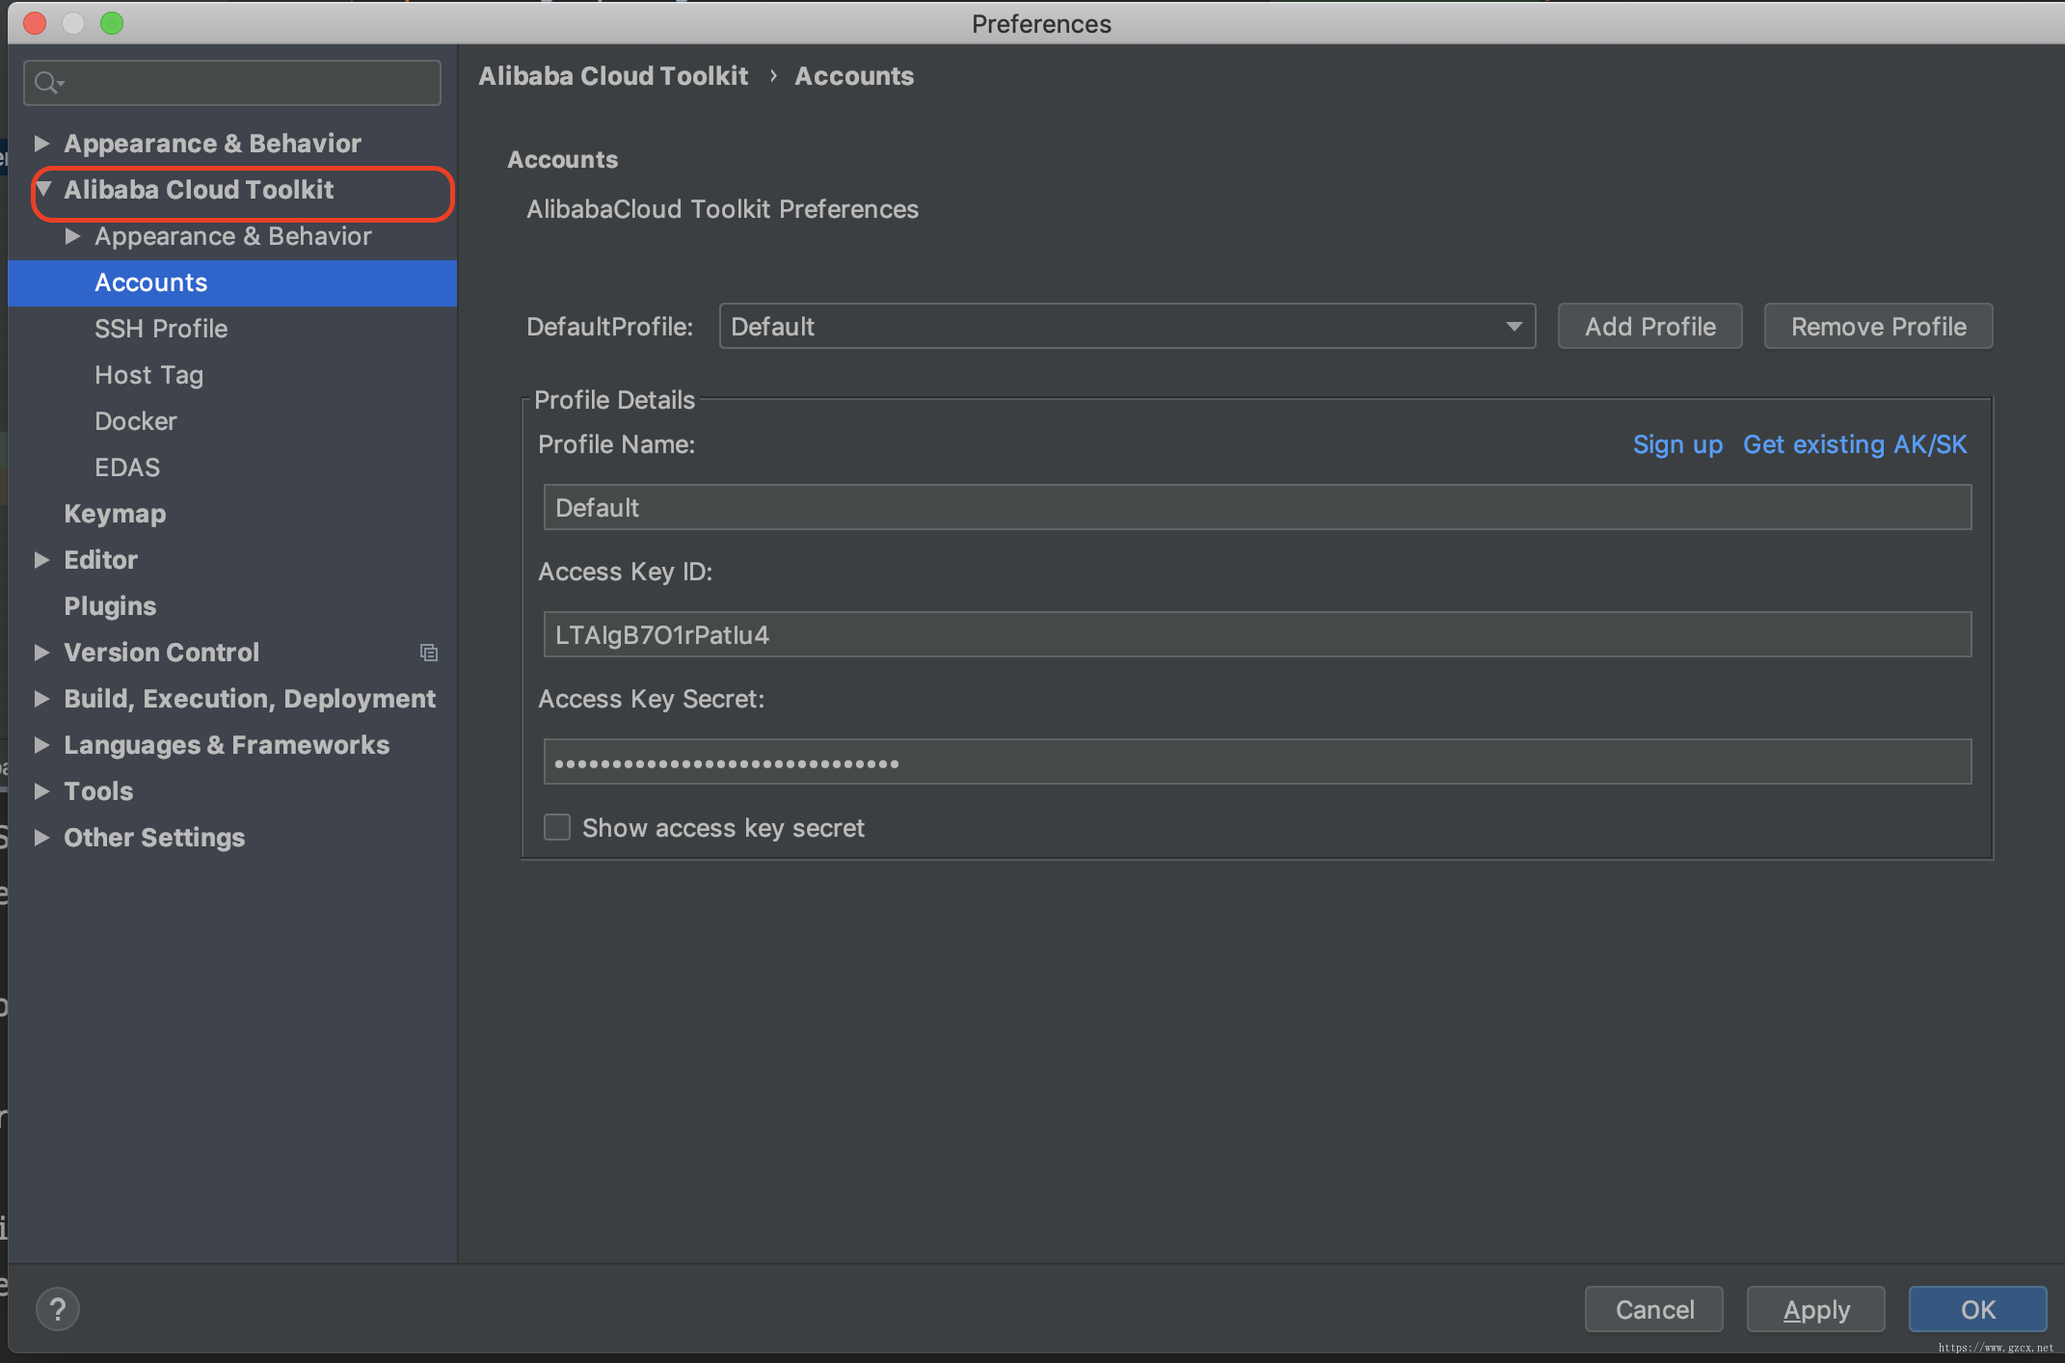
Task: Click the project-level icon beside Version Control
Action: [429, 653]
